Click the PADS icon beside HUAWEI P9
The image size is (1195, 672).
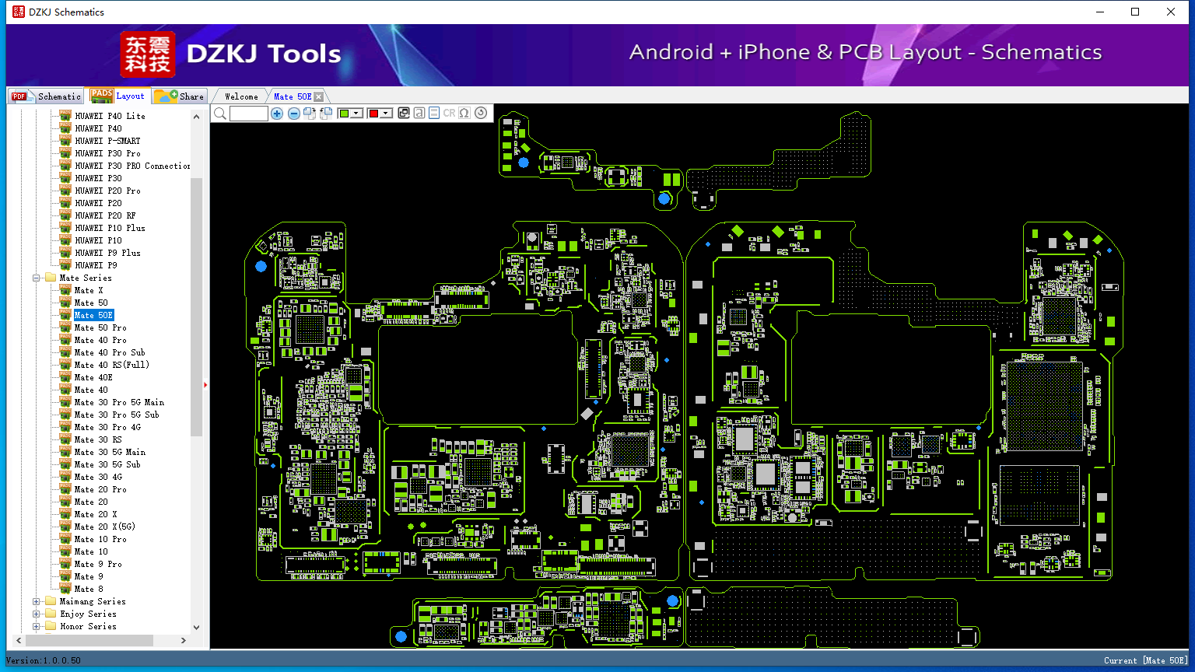tap(65, 265)
